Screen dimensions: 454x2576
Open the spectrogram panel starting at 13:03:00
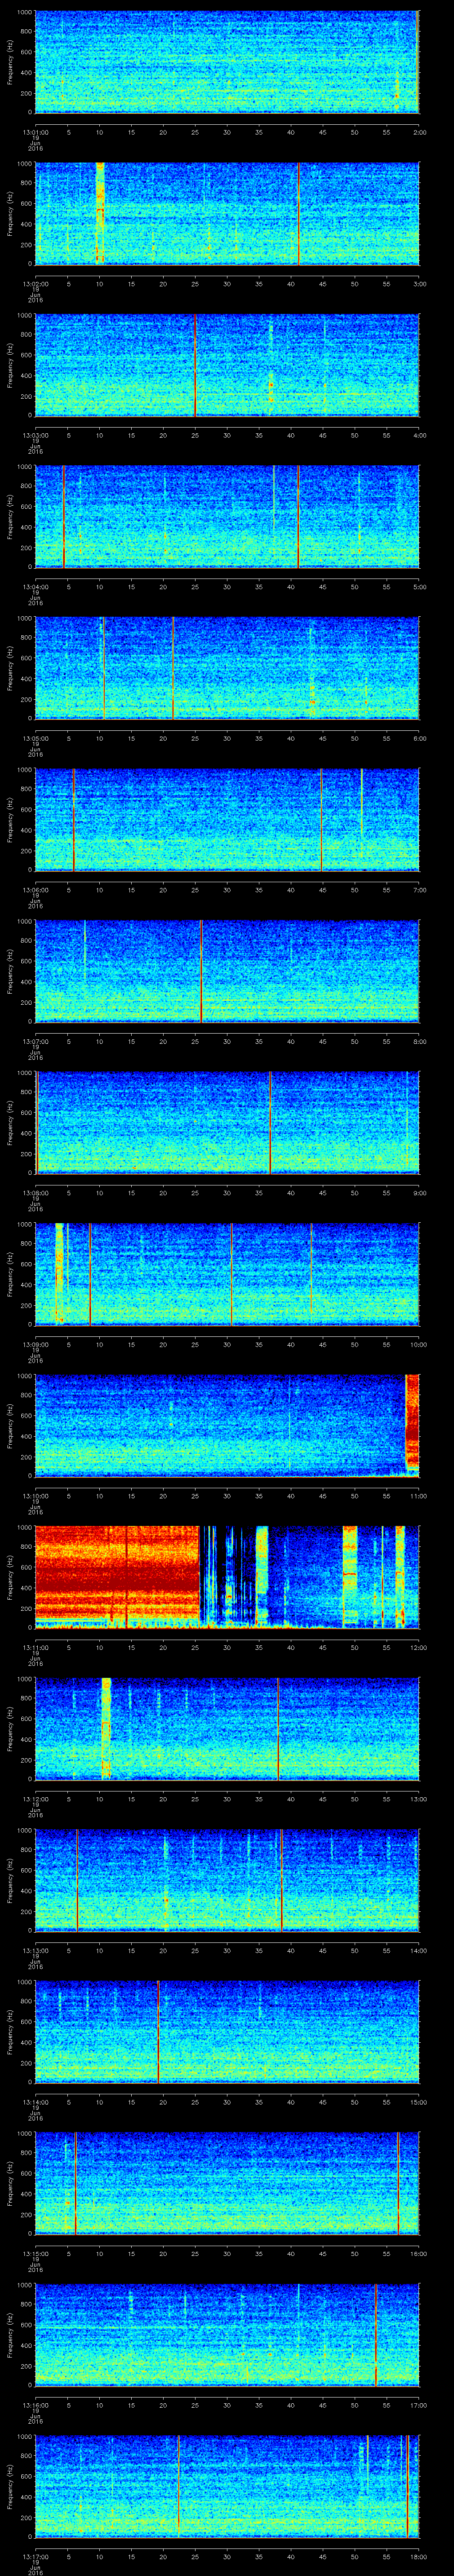227,365
